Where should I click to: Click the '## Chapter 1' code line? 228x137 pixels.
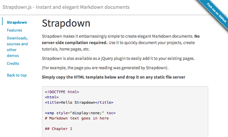[58, 129]
